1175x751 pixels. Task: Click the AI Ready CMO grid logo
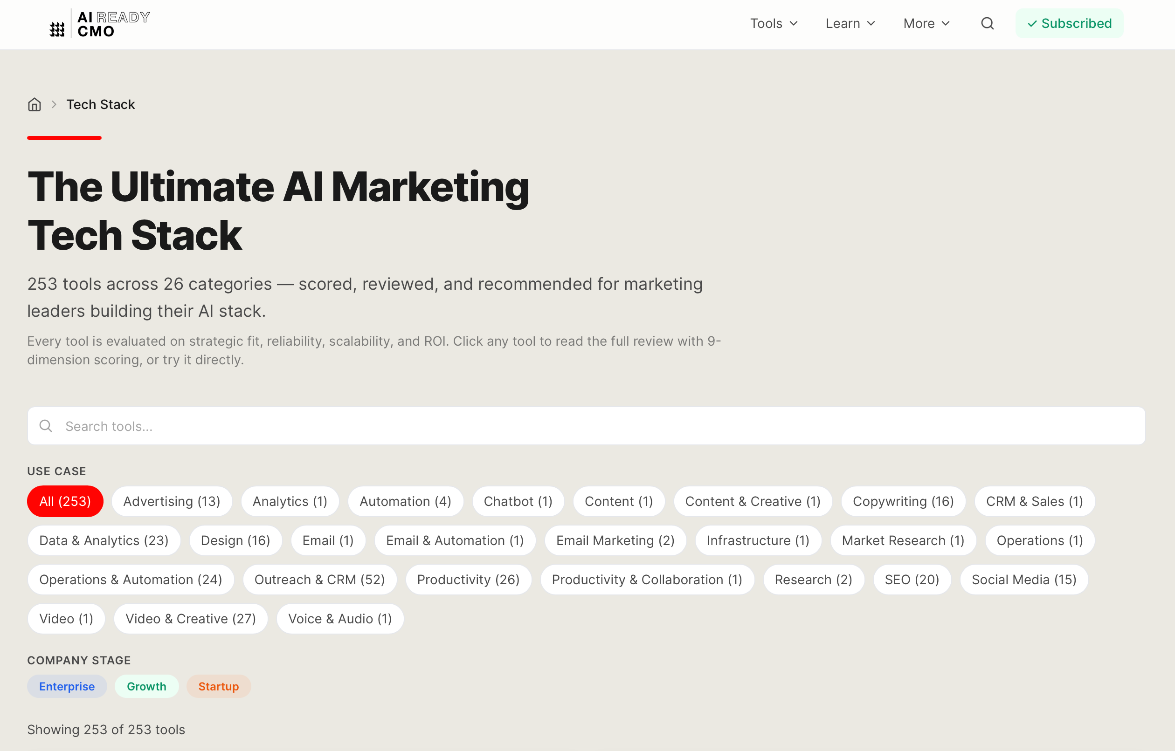[57, 29]
